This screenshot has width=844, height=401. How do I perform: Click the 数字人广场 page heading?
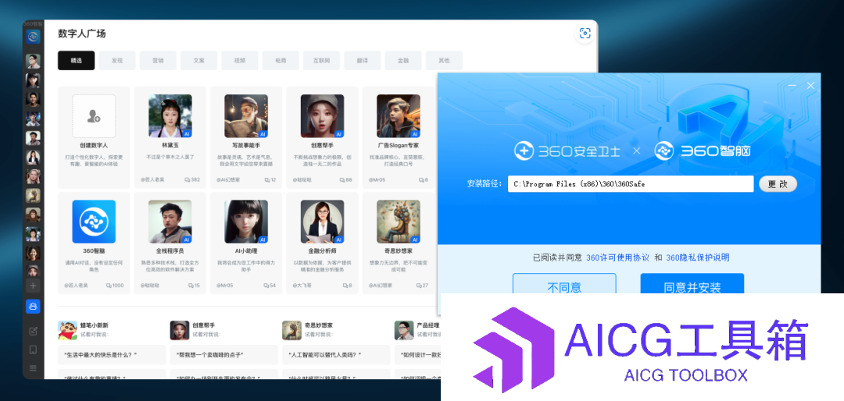pos(82,34)
